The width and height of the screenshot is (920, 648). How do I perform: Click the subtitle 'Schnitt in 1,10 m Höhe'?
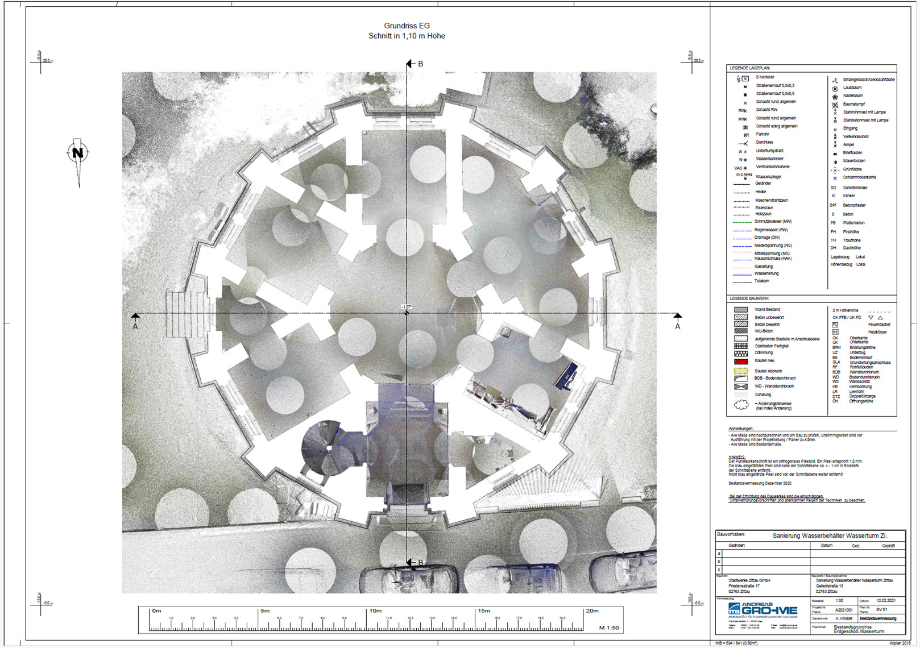(407, 36)
